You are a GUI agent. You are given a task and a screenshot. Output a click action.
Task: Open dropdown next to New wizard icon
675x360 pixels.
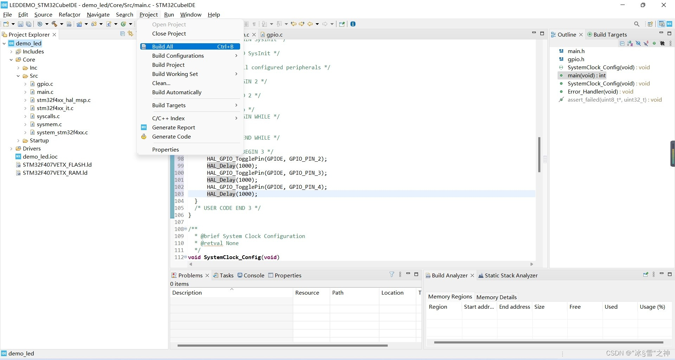[13, 24]
